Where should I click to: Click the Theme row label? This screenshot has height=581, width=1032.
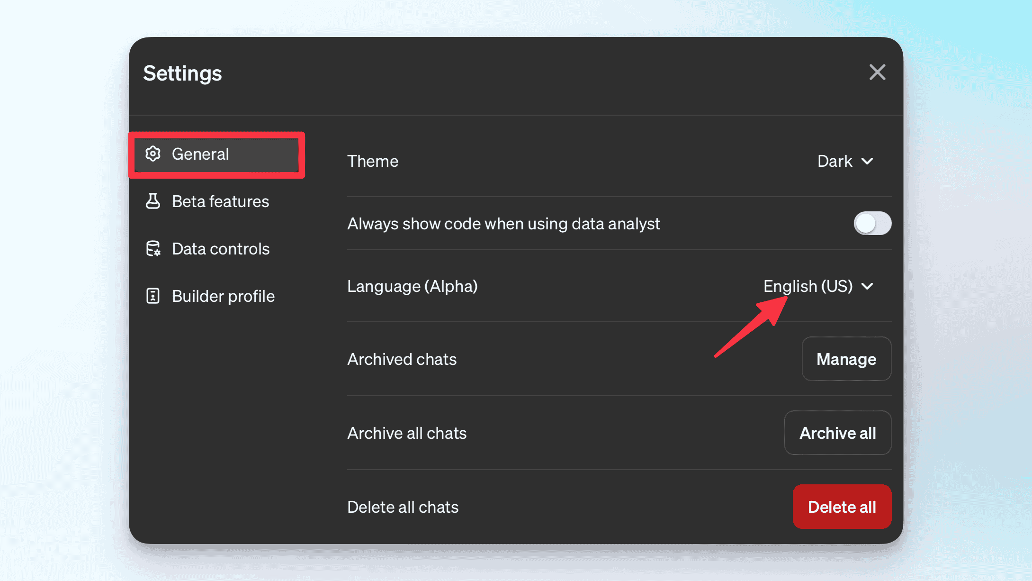pyautogui.click(x=373, y=162)
